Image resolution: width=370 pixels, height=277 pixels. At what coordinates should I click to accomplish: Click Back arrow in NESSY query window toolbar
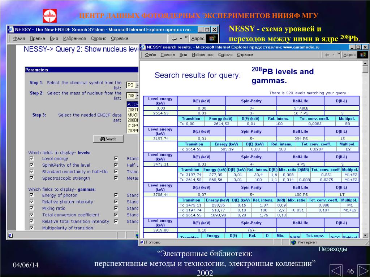tap(174, 38)
